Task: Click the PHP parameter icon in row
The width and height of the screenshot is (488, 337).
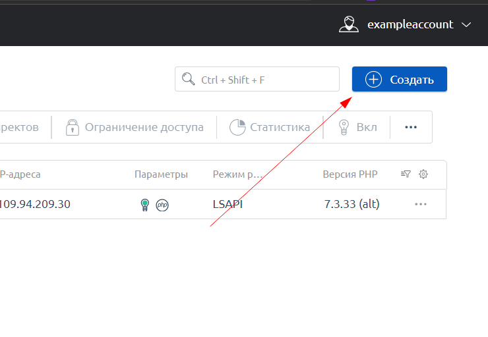Action: click(x=162, y=205)
